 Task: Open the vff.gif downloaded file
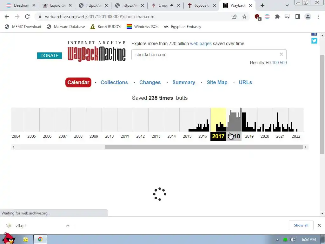coord(21,226)
